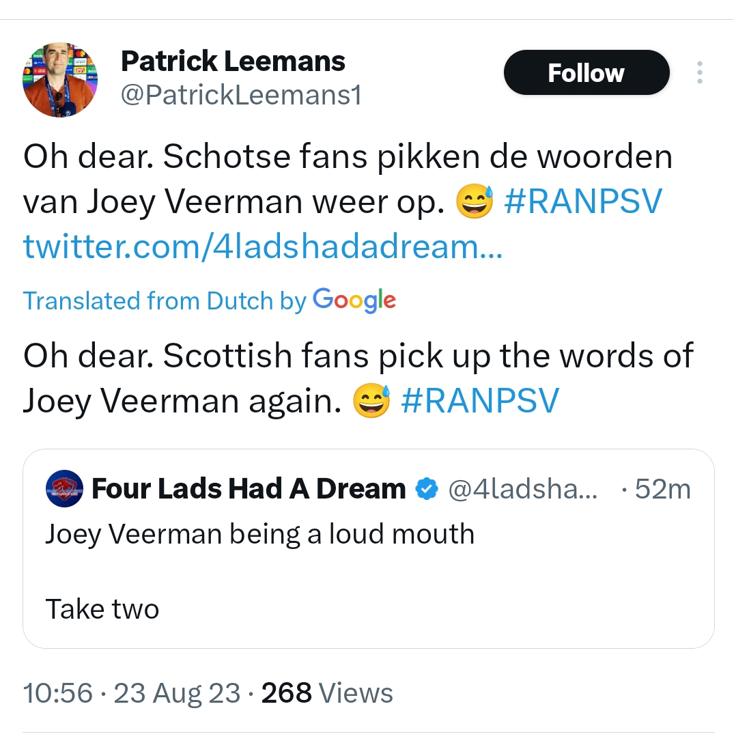Click the Google logo

tap(354, 300)
